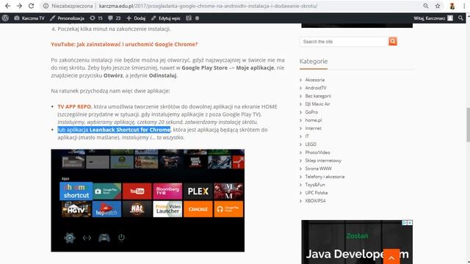Viewport: 470px width, 264px height.
Task: Bookmark this page with star icon
Action: (x=438, y=6)
